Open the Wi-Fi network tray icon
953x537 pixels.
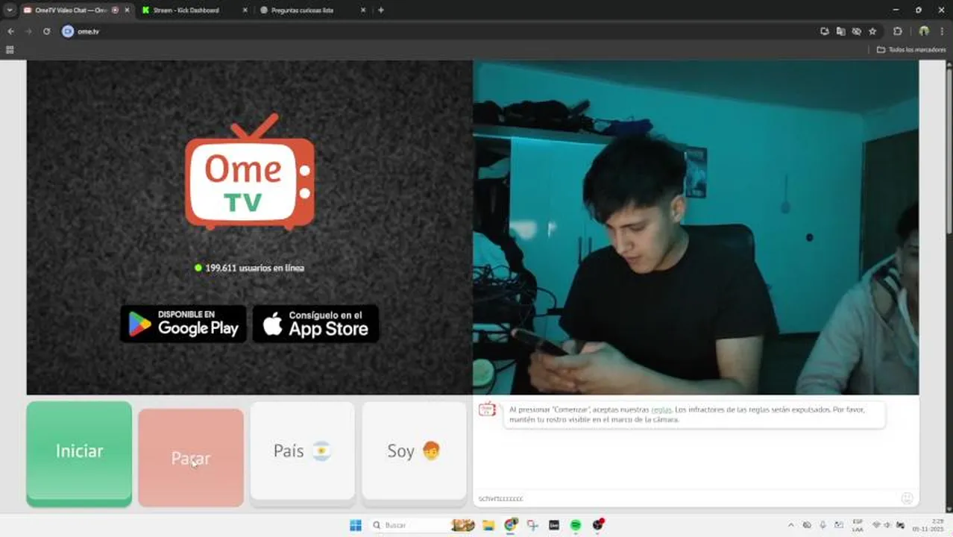tap(877, 525)
